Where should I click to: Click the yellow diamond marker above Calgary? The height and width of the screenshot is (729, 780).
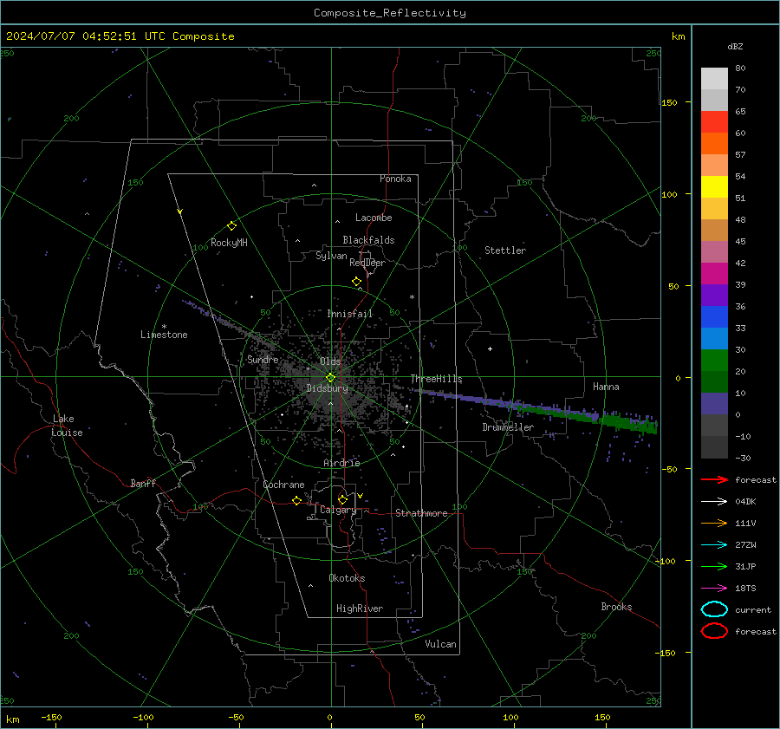(342, 499)
